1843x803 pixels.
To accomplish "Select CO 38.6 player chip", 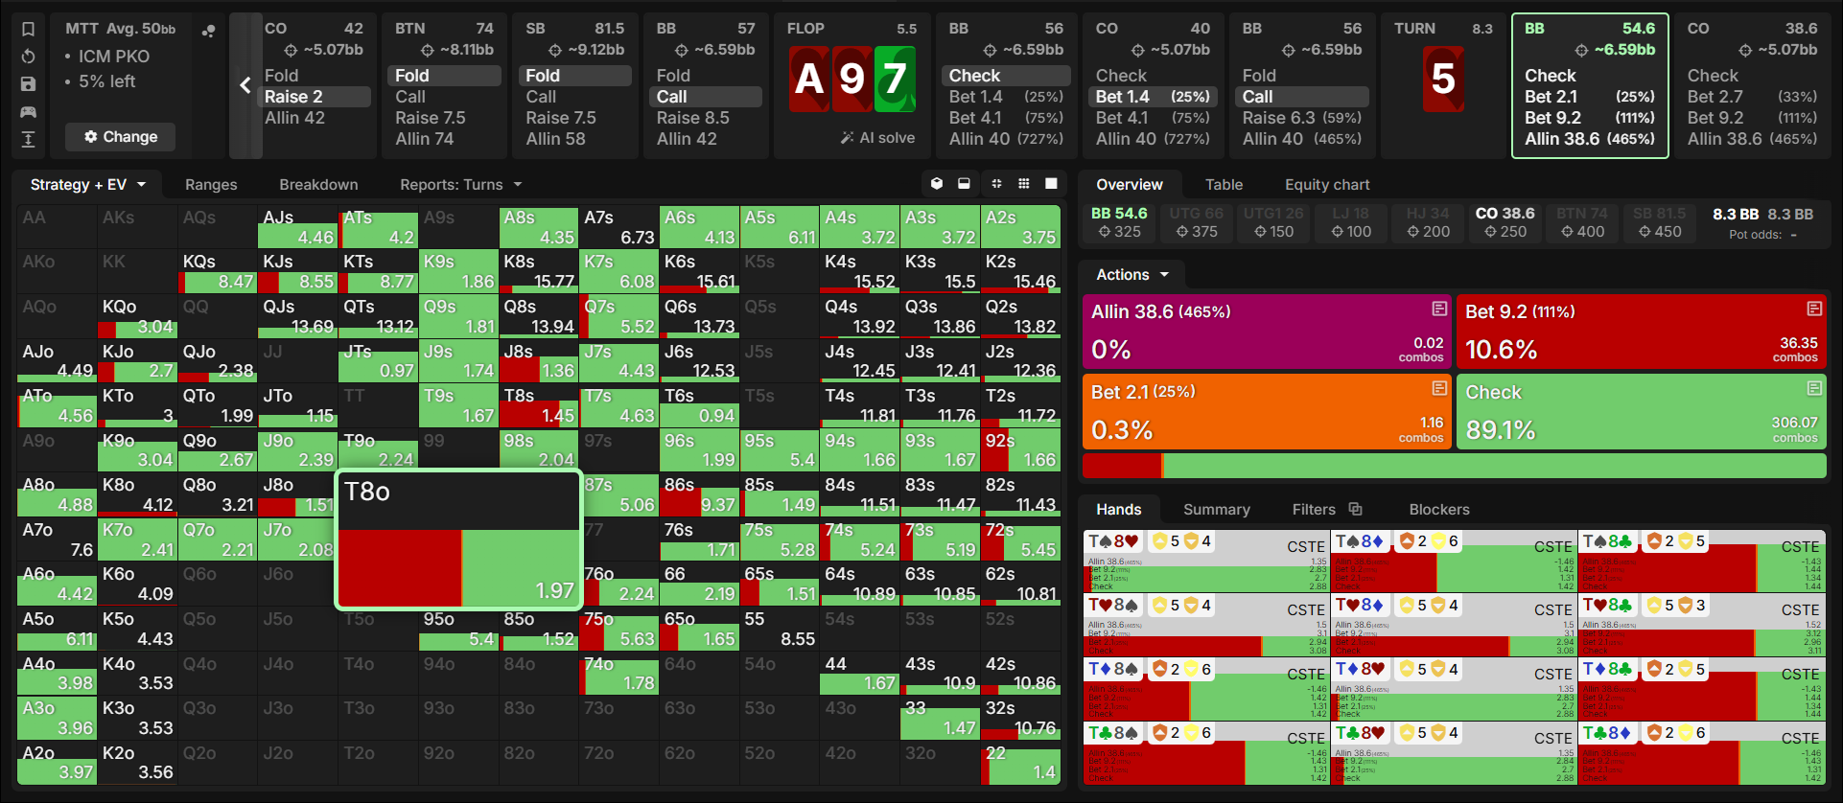I will tap(1505, 222).
